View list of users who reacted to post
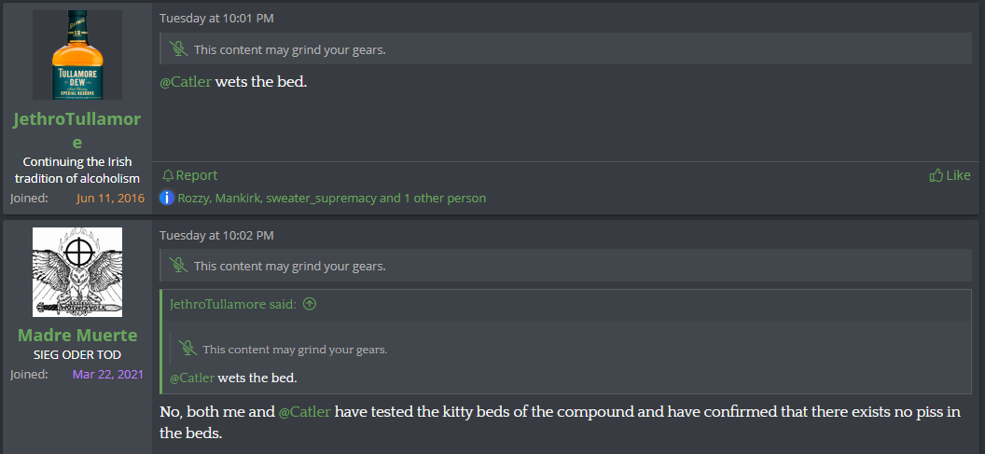985x454 pixels. (x=331, y=198)
